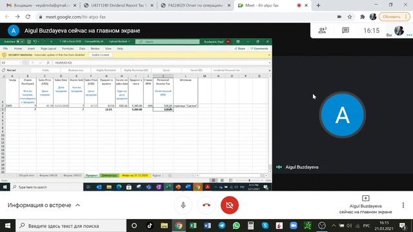Go back in Chrome
Image resolution: width=413 pixels, height=232 pixels.
[7, 17]
